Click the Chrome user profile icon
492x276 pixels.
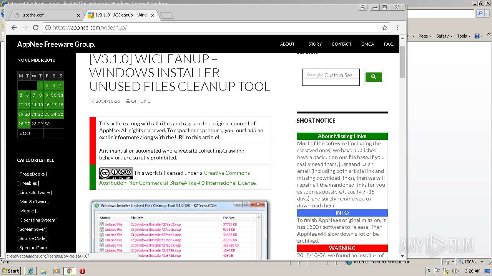(362, 7)
